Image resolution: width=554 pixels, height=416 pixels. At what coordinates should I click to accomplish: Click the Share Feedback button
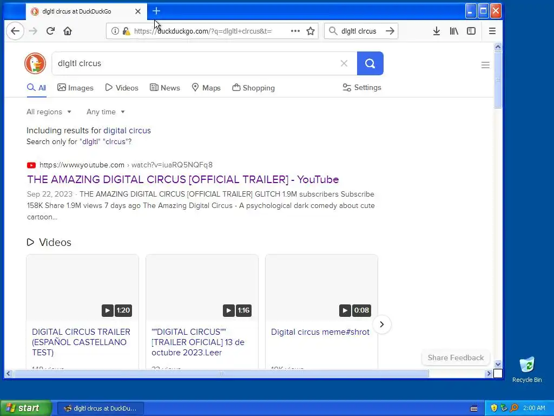(456, 357)
